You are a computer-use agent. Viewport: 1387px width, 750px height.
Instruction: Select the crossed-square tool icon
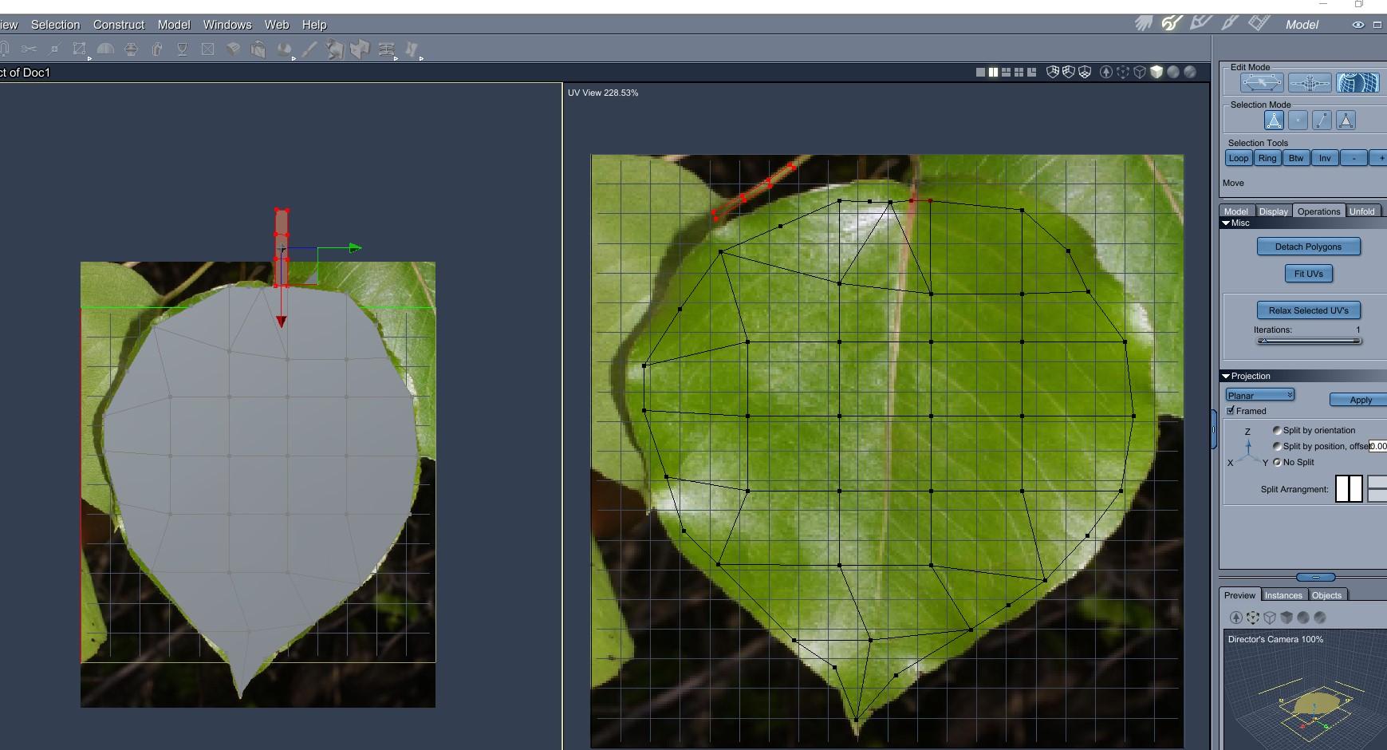pos(208,49)
